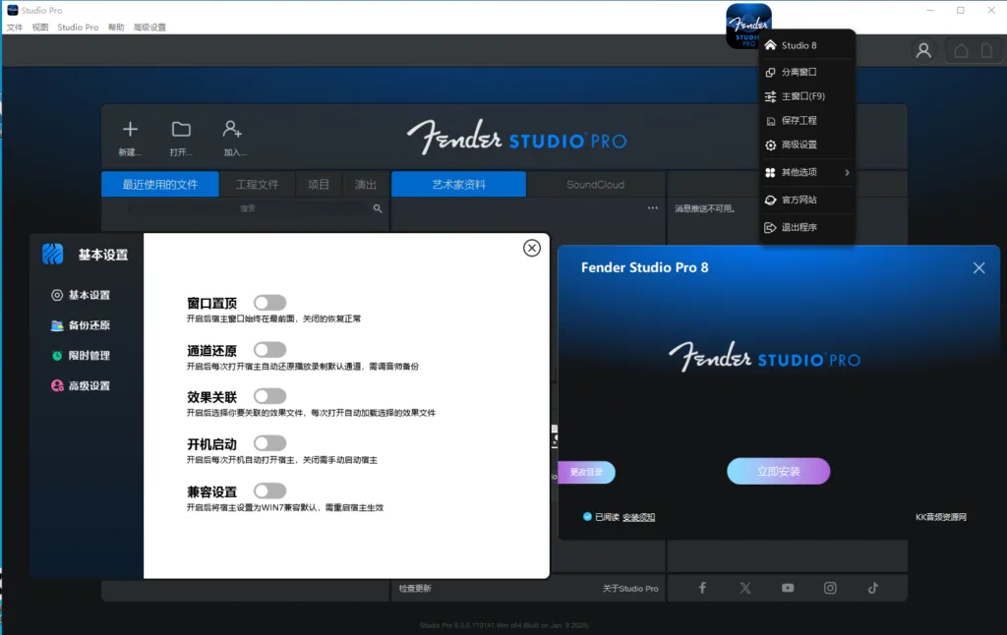This screenshot has width=1007, height=635.
Task: Select 高级设置 in the settings sidebar
Action: click(x=81, y=385)
